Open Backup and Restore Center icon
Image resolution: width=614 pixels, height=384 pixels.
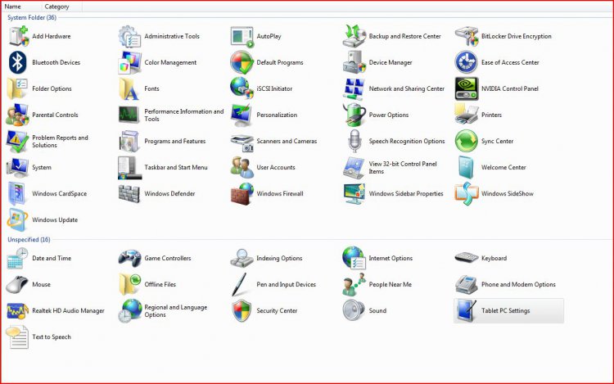coord(354,36)
